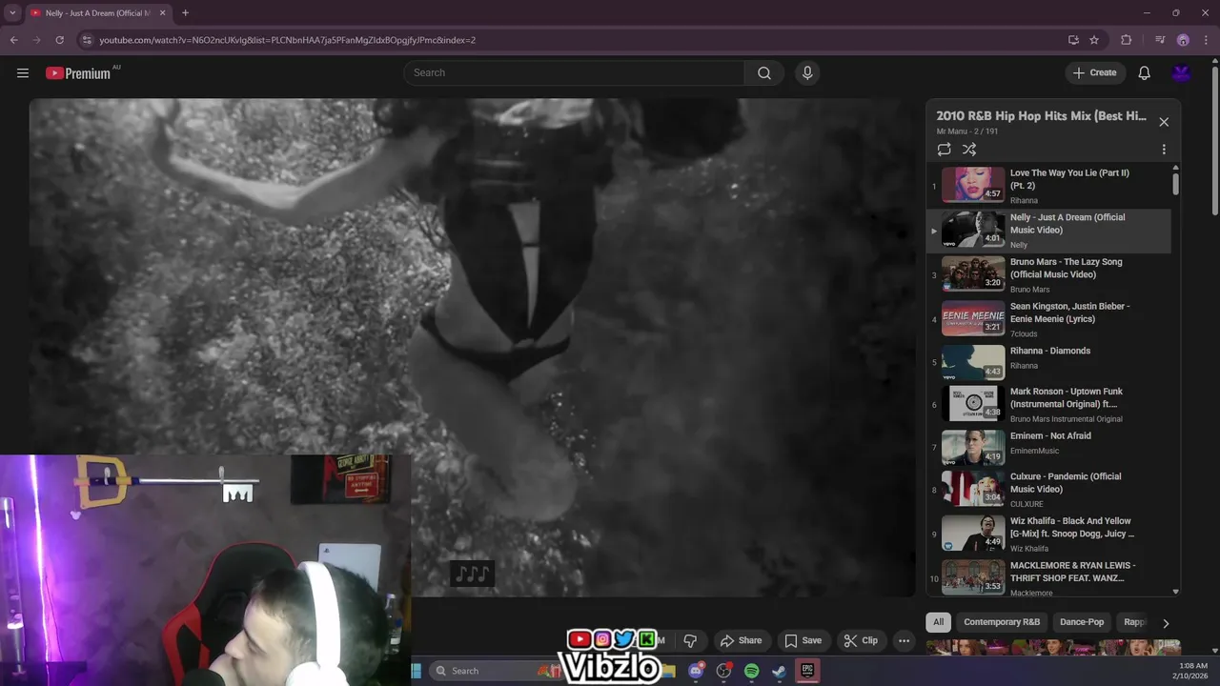
Task: Dislike this video
Action: coord(690,640)
